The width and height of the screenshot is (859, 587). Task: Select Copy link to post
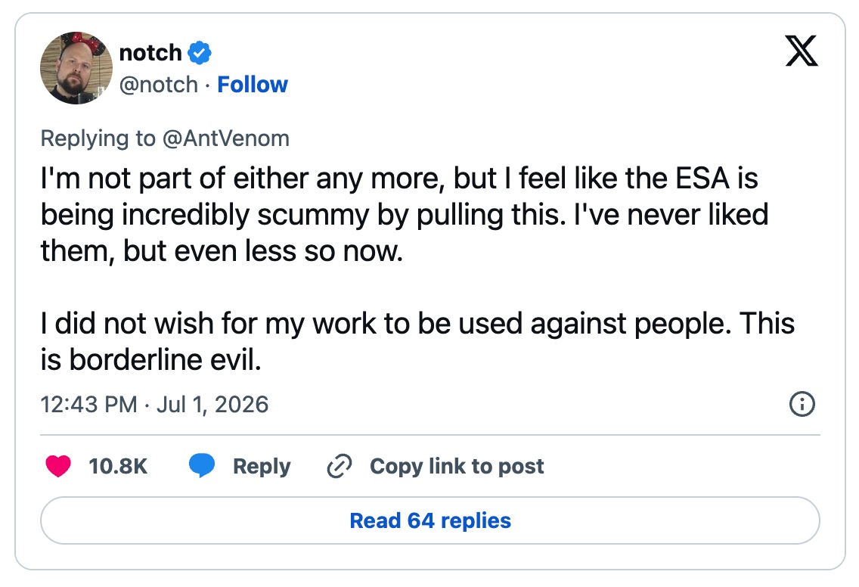click(457, 467)
